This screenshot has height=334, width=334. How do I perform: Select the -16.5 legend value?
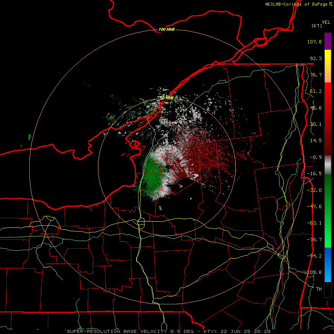314,174
